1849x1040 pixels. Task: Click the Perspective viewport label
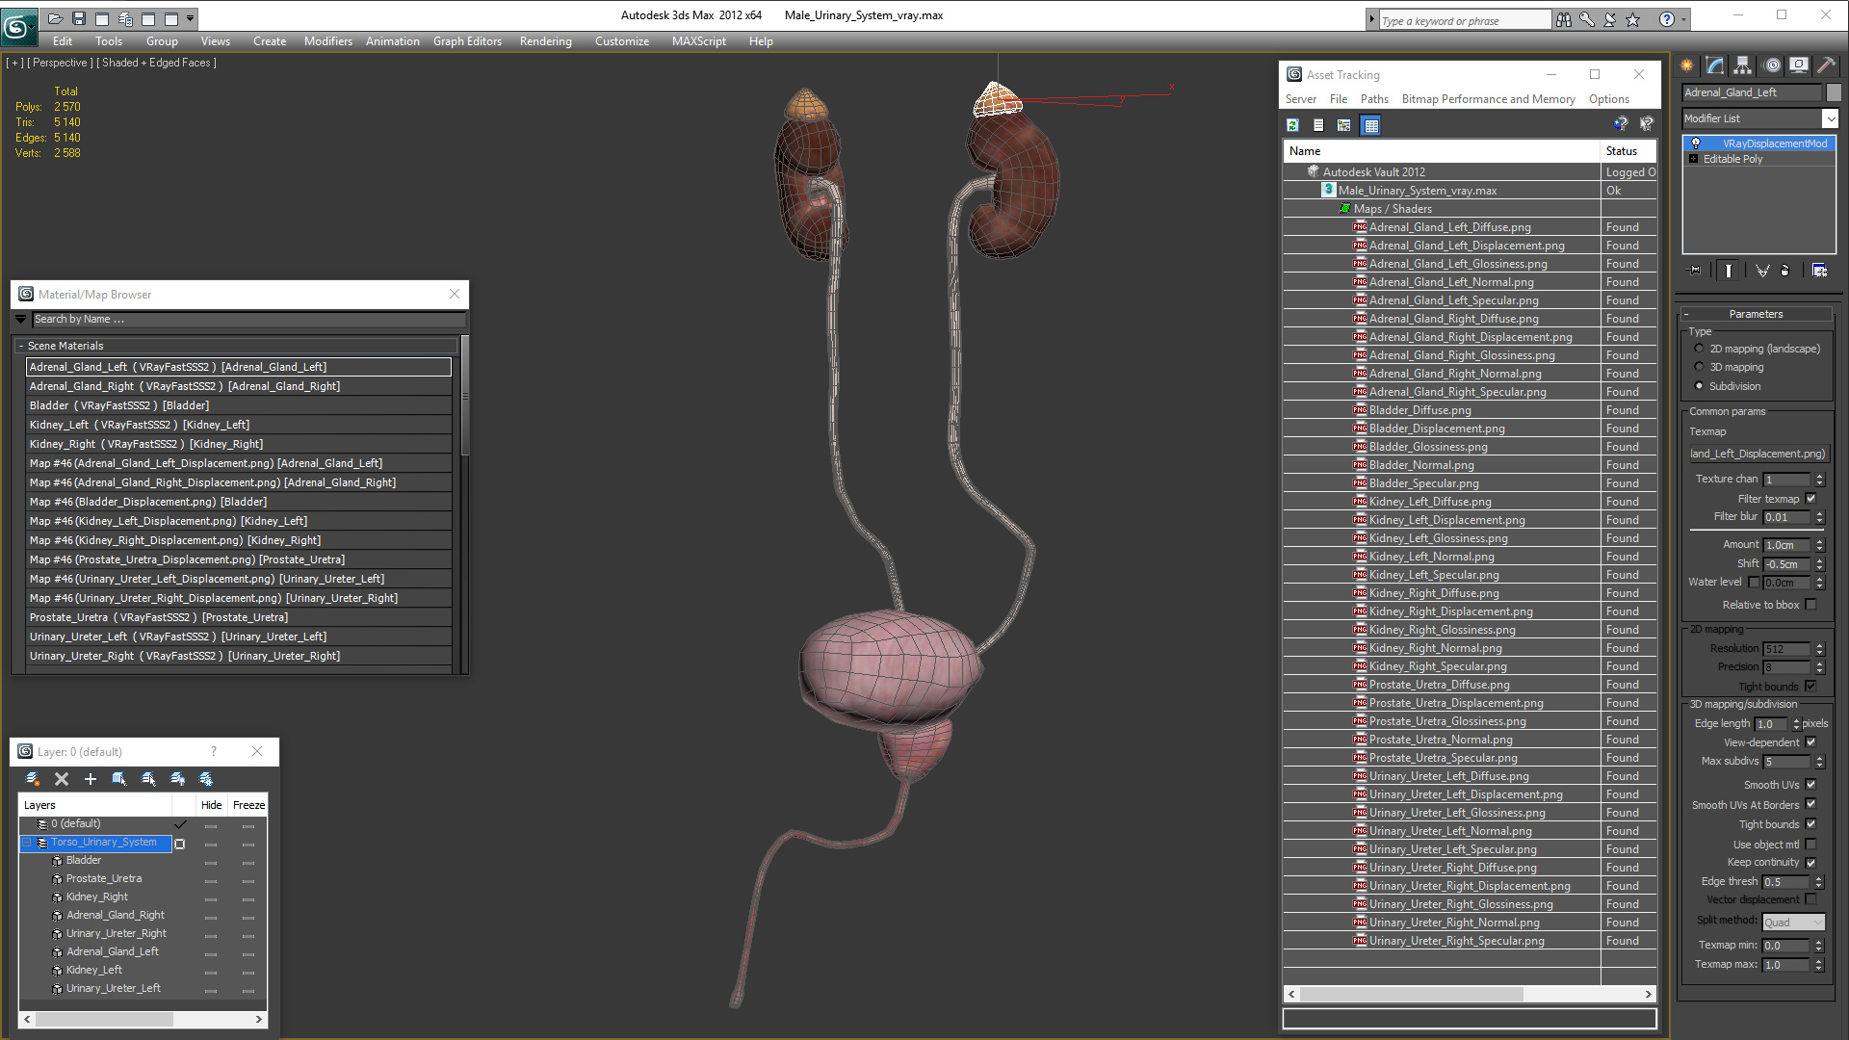click(61, 63)
